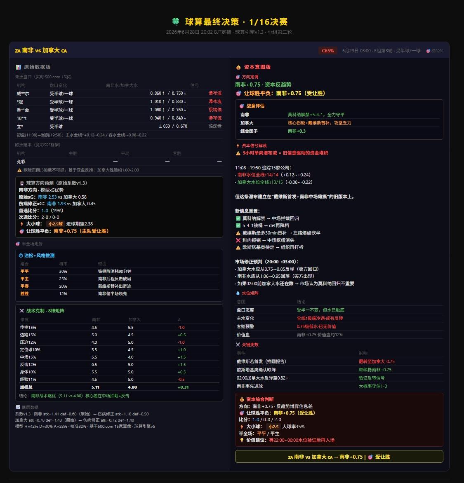
Task: Click the 戴维斯若首发 key variable row
Action: pyautogui.click(x=339, y=361)
